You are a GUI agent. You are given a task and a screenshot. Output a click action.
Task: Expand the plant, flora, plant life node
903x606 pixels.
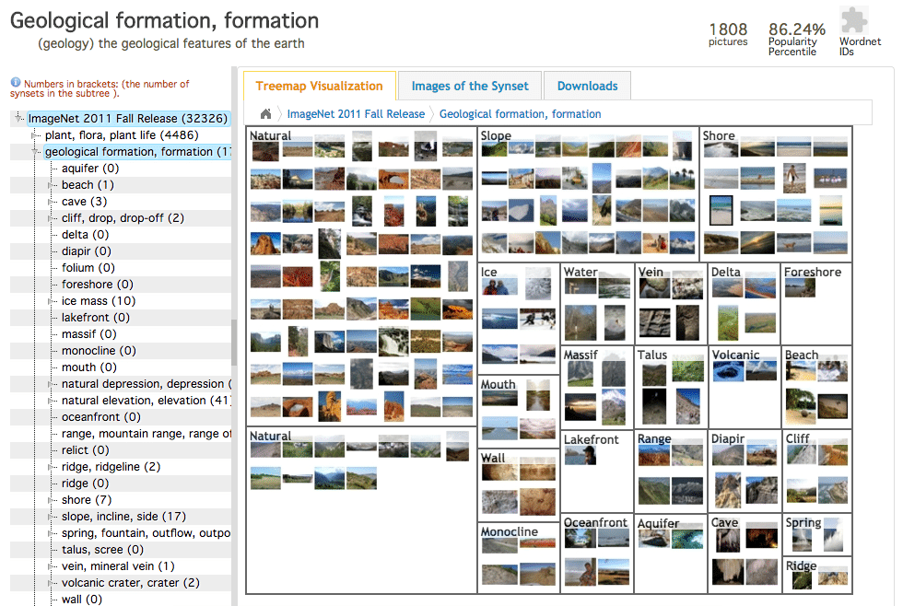(x=35, y=135)
